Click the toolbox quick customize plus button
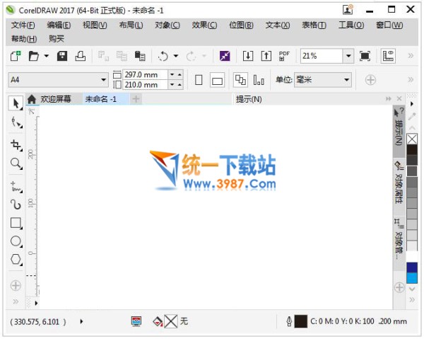 point(16,285)
